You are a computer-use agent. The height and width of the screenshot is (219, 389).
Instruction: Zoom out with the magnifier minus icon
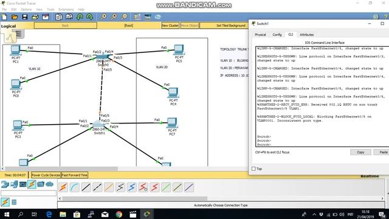pos(124,17)
